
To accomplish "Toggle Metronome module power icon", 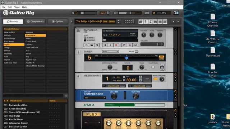I will click(x=175, y=75).
